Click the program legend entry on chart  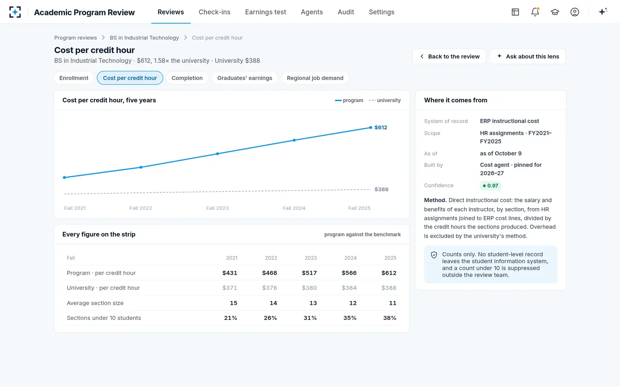pyautogui.click(x=349, y=100)
